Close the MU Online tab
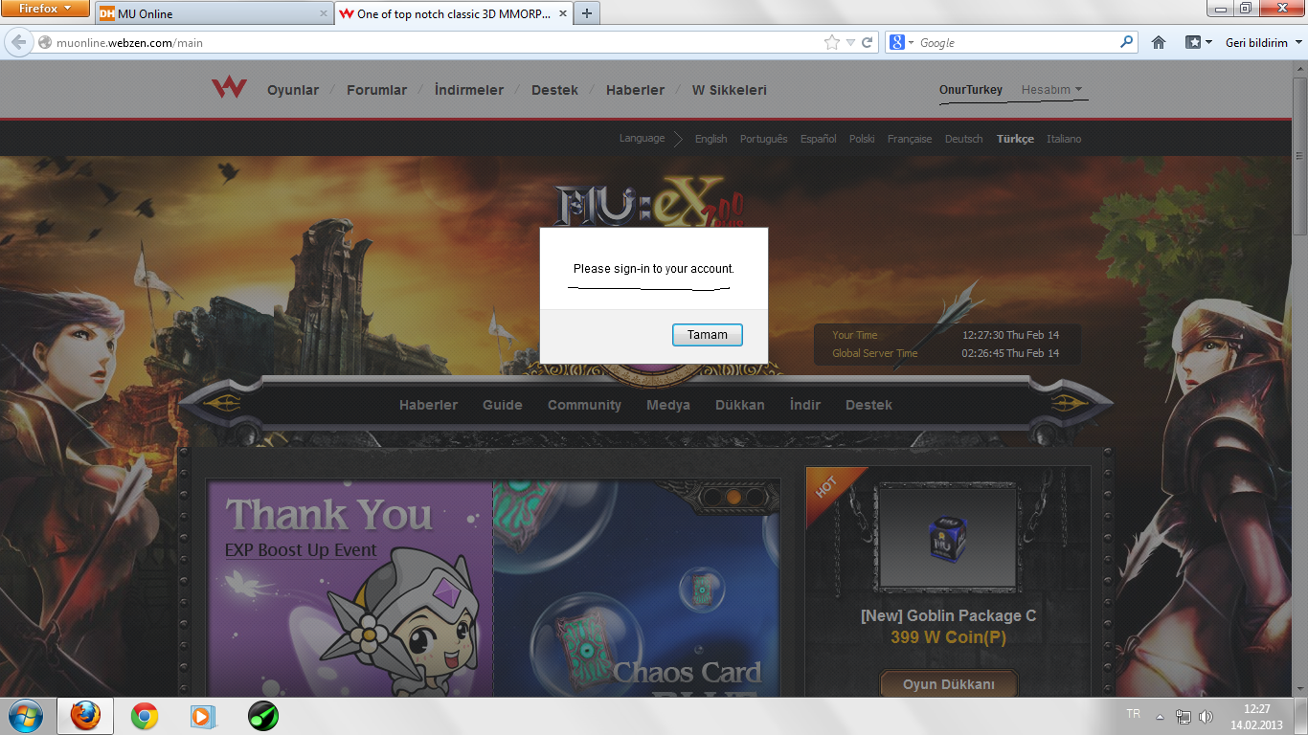The image size is (1308, 735). coord(323,14)
